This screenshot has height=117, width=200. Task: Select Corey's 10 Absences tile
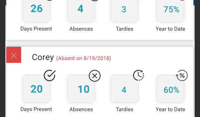point(81,89)
